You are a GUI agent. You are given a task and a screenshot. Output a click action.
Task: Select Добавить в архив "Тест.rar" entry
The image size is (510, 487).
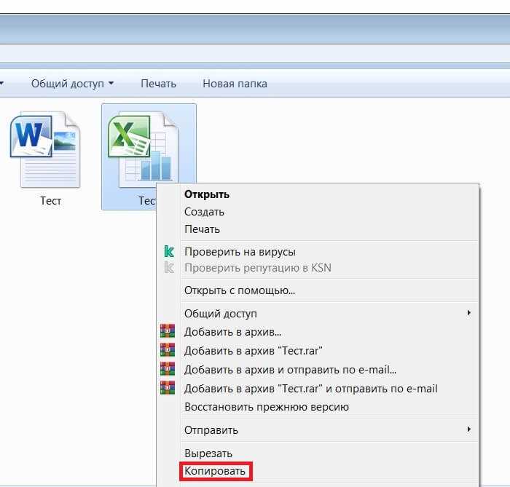pyautogui.click(x=253, y=351)
